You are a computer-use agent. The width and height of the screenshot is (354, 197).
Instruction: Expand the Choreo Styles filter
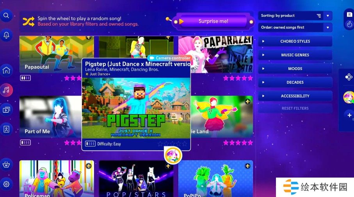pos(295,42)
